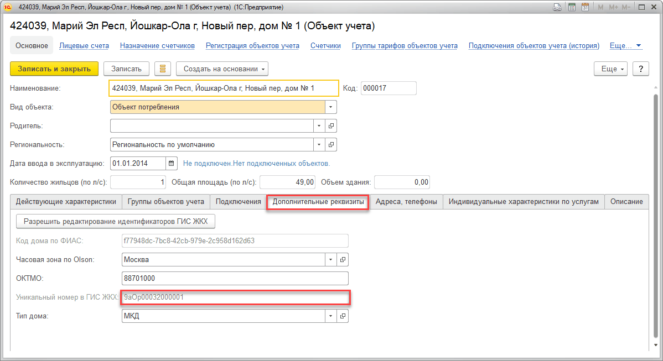This screenshot has width=663, height=361.
Task: Click the print icon in title bar
Action: [x=557, y=7]
